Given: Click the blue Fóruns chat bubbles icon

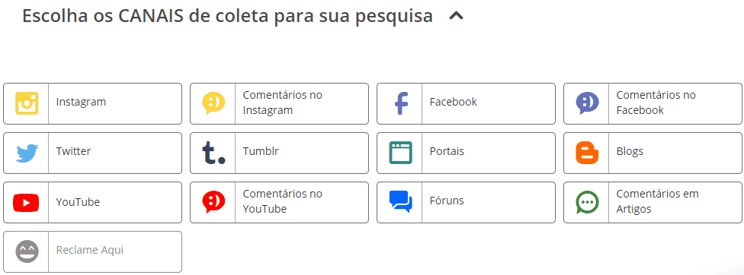Looking at the screenshot, I should [x=400, y=202].
